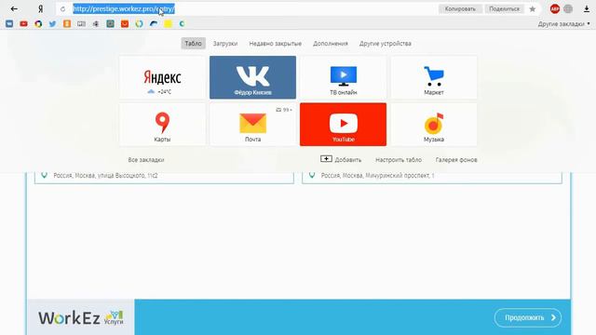This screenshot has width=596, height=335.
Task: Click the Продолжить button
Action: click(x=528, y=317)
